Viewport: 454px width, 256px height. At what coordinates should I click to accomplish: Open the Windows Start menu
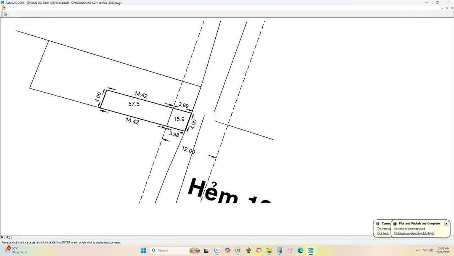coord(143,251)
